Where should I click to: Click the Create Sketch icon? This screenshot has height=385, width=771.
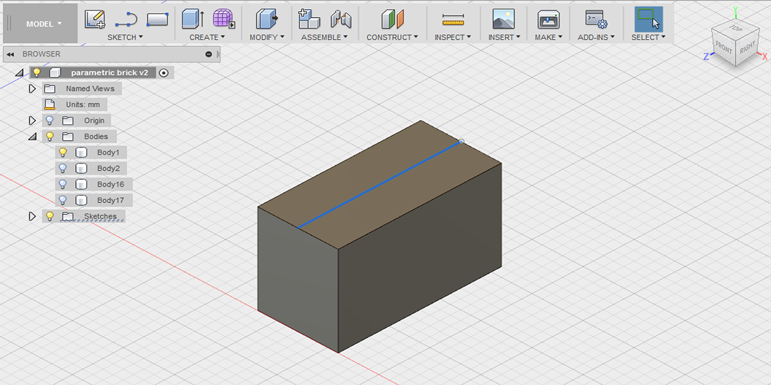point(95,19)
